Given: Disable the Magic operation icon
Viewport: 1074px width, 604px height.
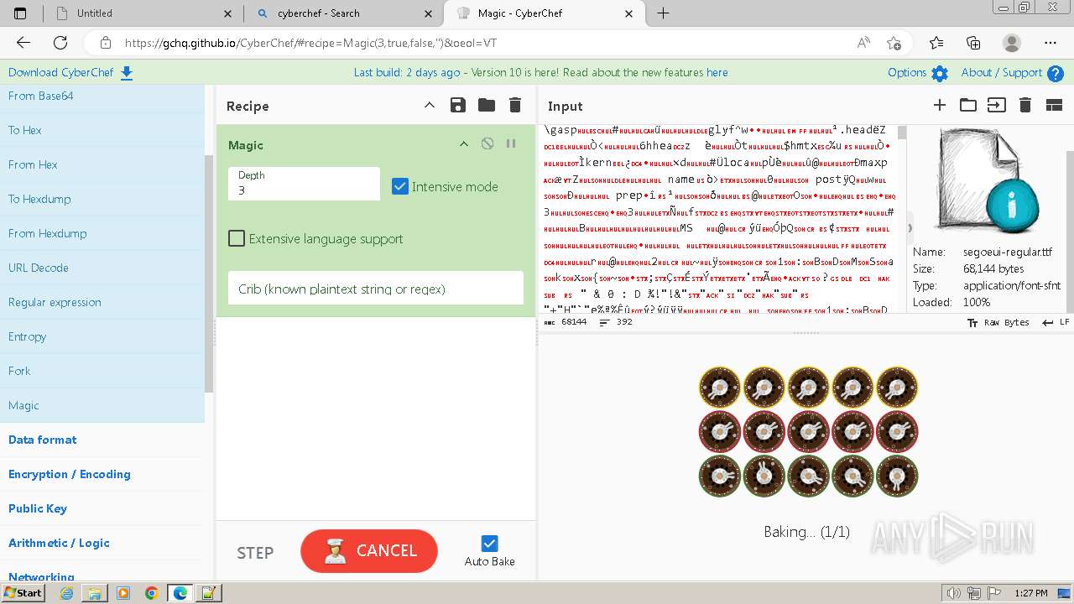Looking at the screenshot, I should (487, 143).
